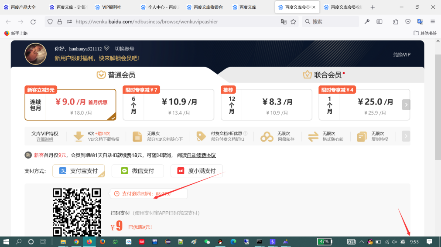The height and width of the screenshot is (247, 441).
Task: Open Chrome from the taskbar
Action: [x=76, y=242]
